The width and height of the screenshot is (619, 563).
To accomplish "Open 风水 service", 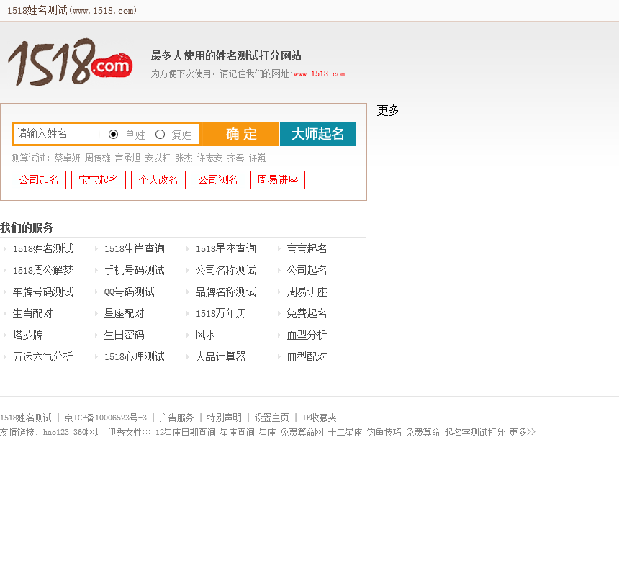I will coord(205,335).
